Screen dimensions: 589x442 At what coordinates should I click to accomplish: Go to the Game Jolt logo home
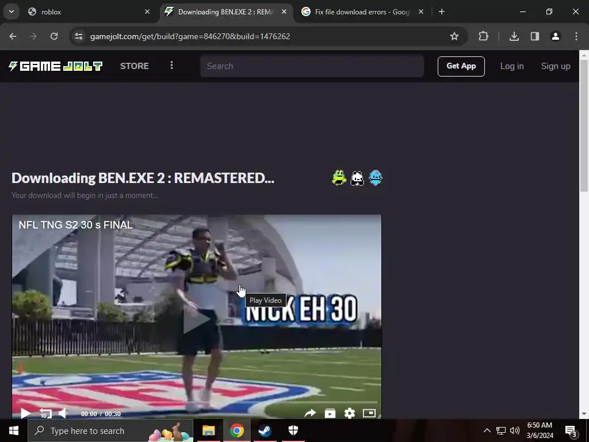pos(55,66)
